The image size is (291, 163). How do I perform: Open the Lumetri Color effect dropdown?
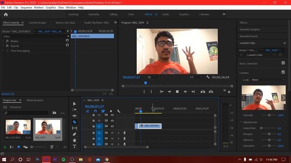click(x=261, y=55)
